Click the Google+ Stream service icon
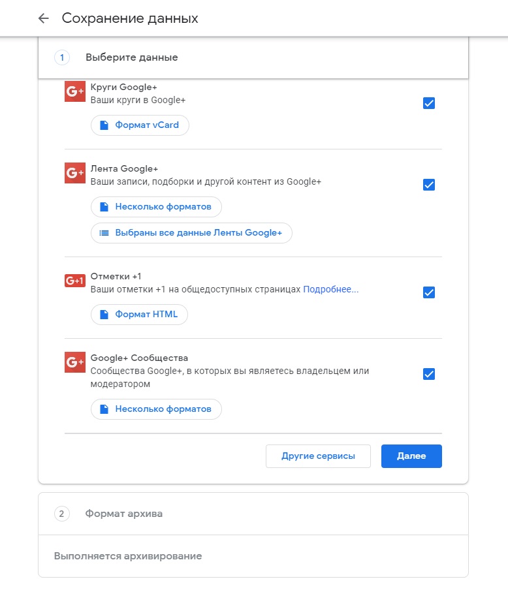This screenshot has width=508, height=592. 75,173
